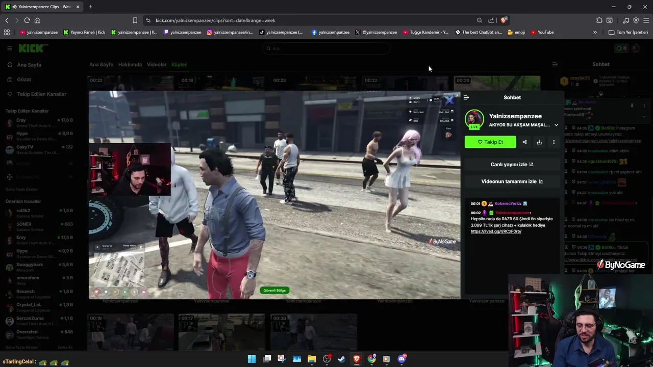Image resolution: width=653 pixels, height=367 pixels.
Task: Open the Tuğçe Kandemir bookmark
Action: [x=425, y=32]
